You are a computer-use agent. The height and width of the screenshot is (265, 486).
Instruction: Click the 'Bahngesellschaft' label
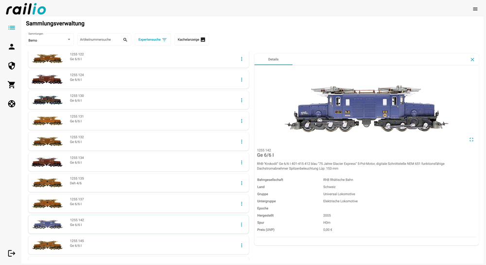[270, 180]
